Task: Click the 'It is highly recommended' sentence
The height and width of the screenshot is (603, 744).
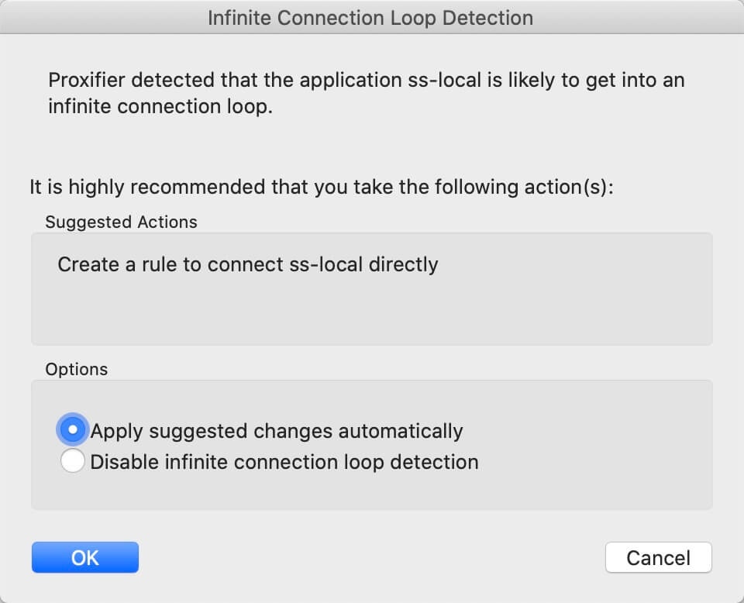Action: pyautogui.click(x=321, y=187)
